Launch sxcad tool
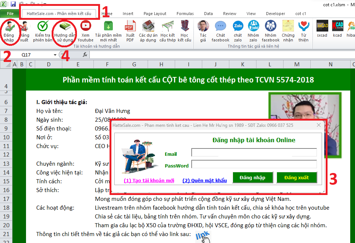 click(322, 29)
